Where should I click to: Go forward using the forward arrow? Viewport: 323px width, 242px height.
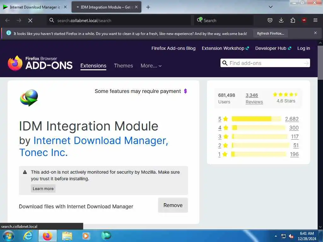pos(19,20)
